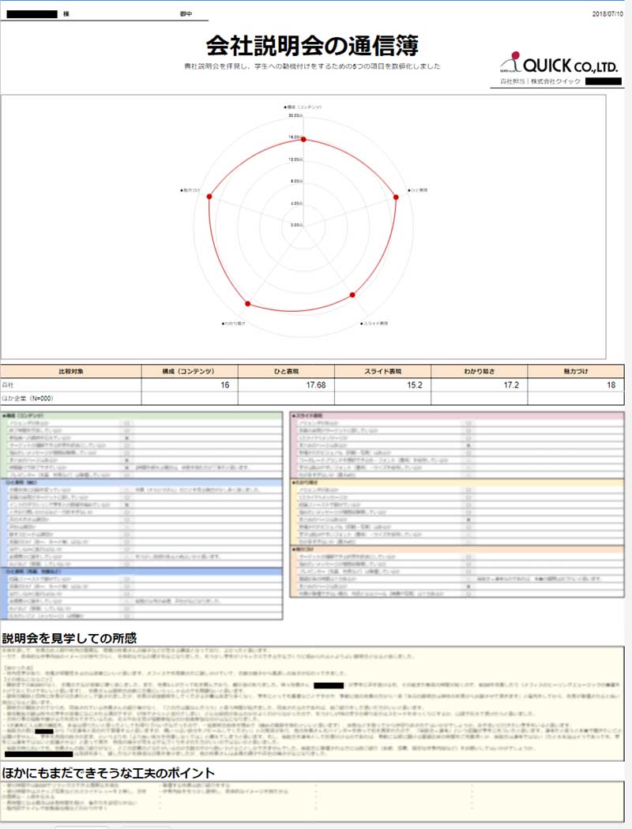Viewport: 632px width, 829px height.
Task: Click the radar data point near 魅力づけ label
Action: (x=209, y=197)
